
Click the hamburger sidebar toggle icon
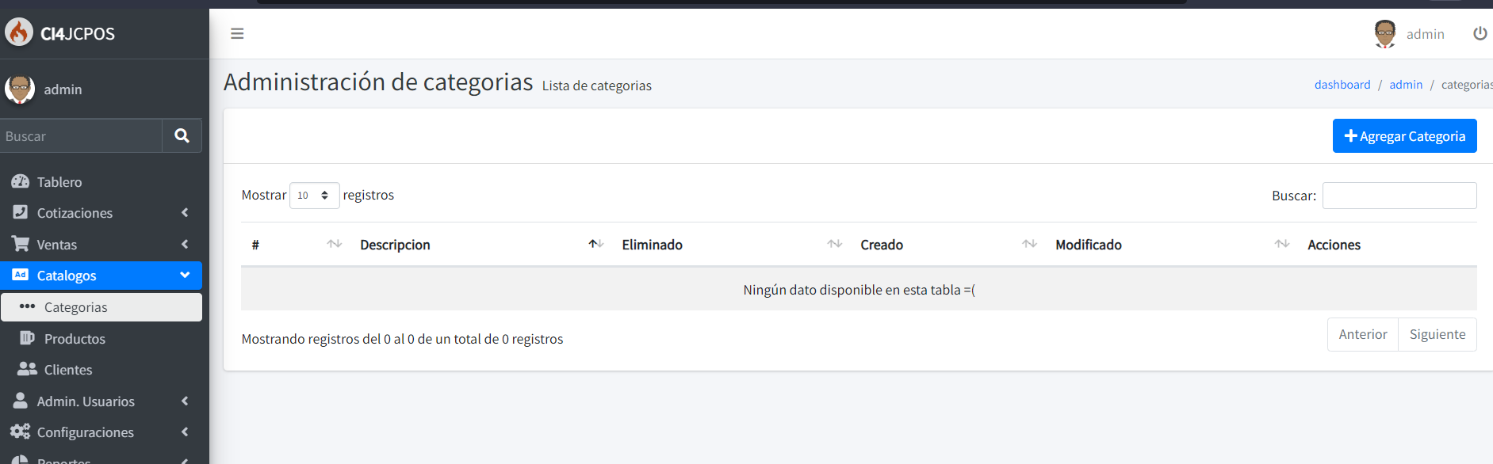pos(237,33)
